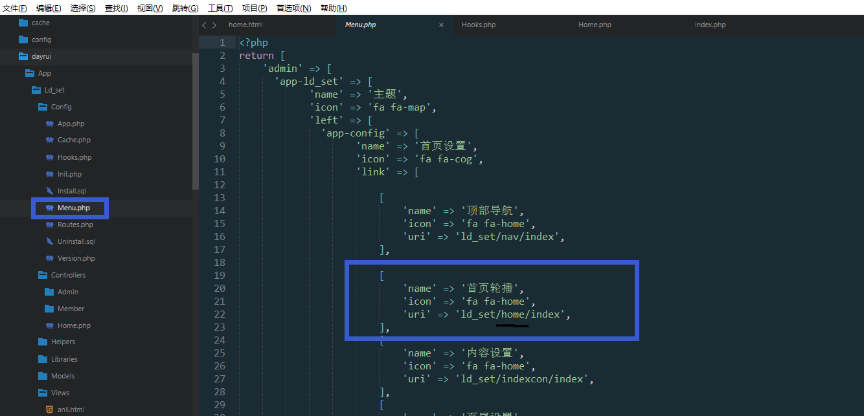Click the right tab navigation arrow
Viewport: 864px width, 416px height.
click(214, 25)
